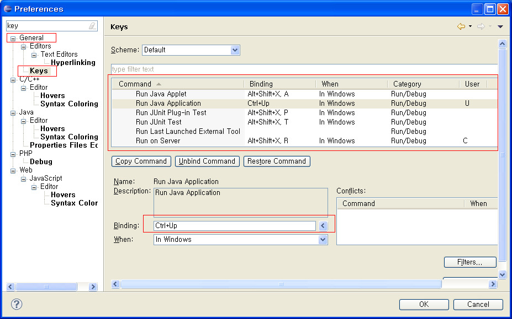This screenshot has height=319, width=512.
Task: Collapse the Web tree node
Action: coord(13,170)
